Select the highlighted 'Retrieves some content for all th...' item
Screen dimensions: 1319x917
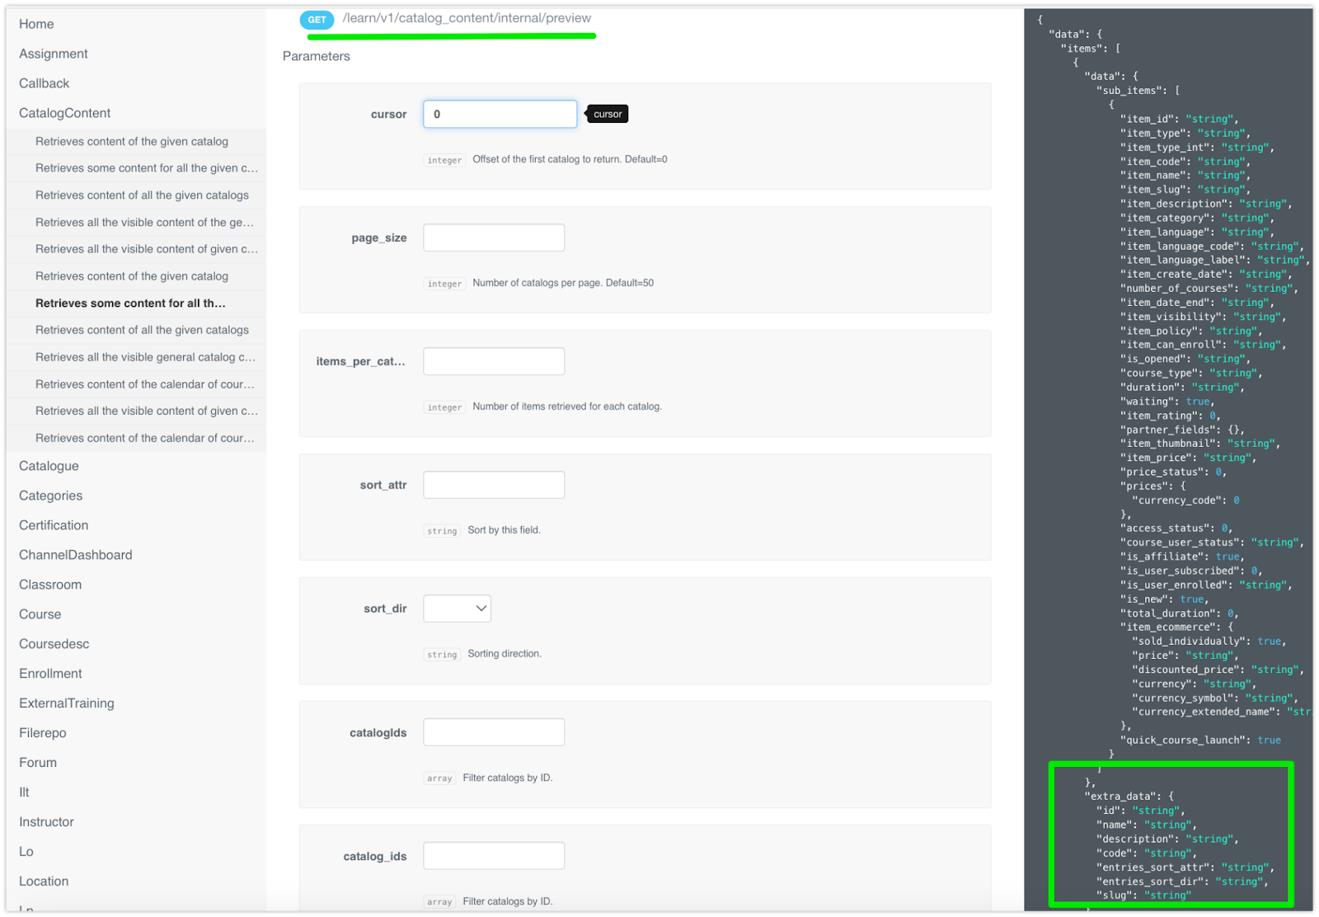pos(128,303)
